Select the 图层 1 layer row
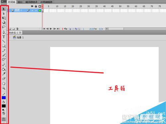Image resolution: width=166 pixels, height=124 pixels. pos(24,11)
